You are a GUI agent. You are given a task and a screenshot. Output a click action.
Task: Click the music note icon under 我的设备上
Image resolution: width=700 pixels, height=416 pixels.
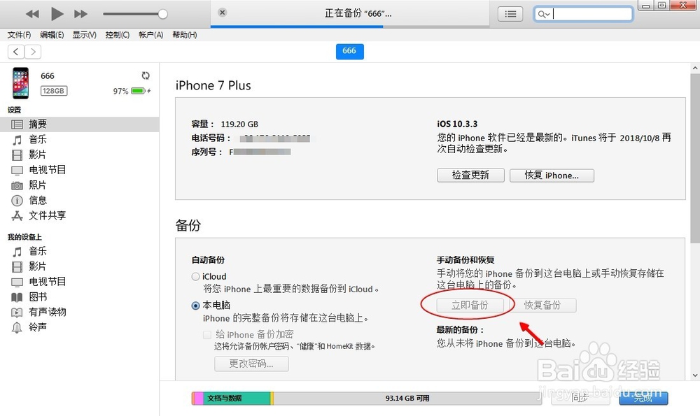pos(17,252)
